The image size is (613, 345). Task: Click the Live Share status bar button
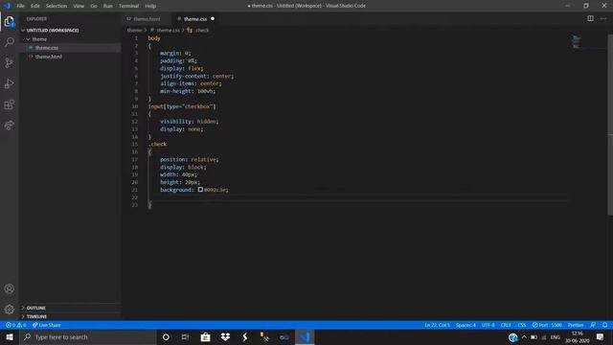47,325
